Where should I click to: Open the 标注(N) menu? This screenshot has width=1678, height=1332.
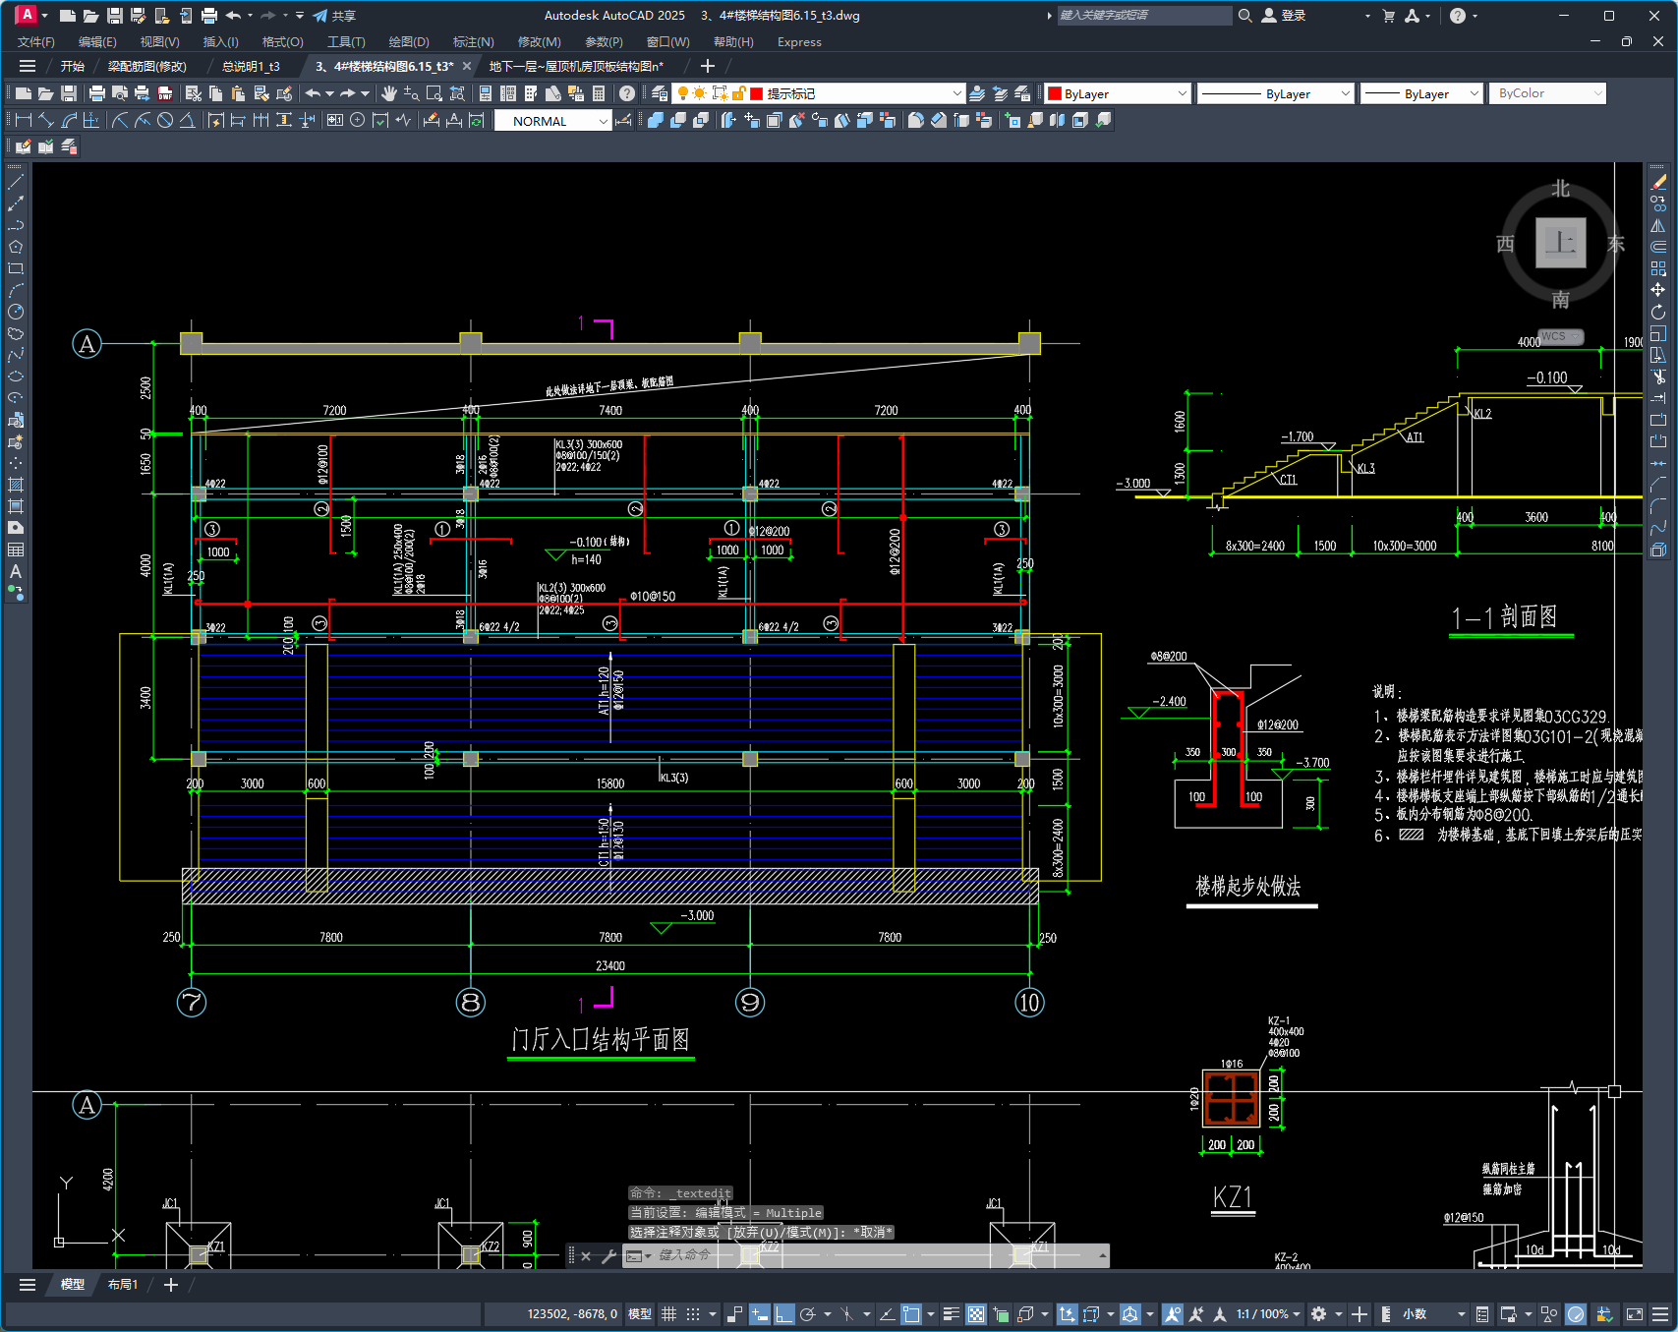(473, 42)
